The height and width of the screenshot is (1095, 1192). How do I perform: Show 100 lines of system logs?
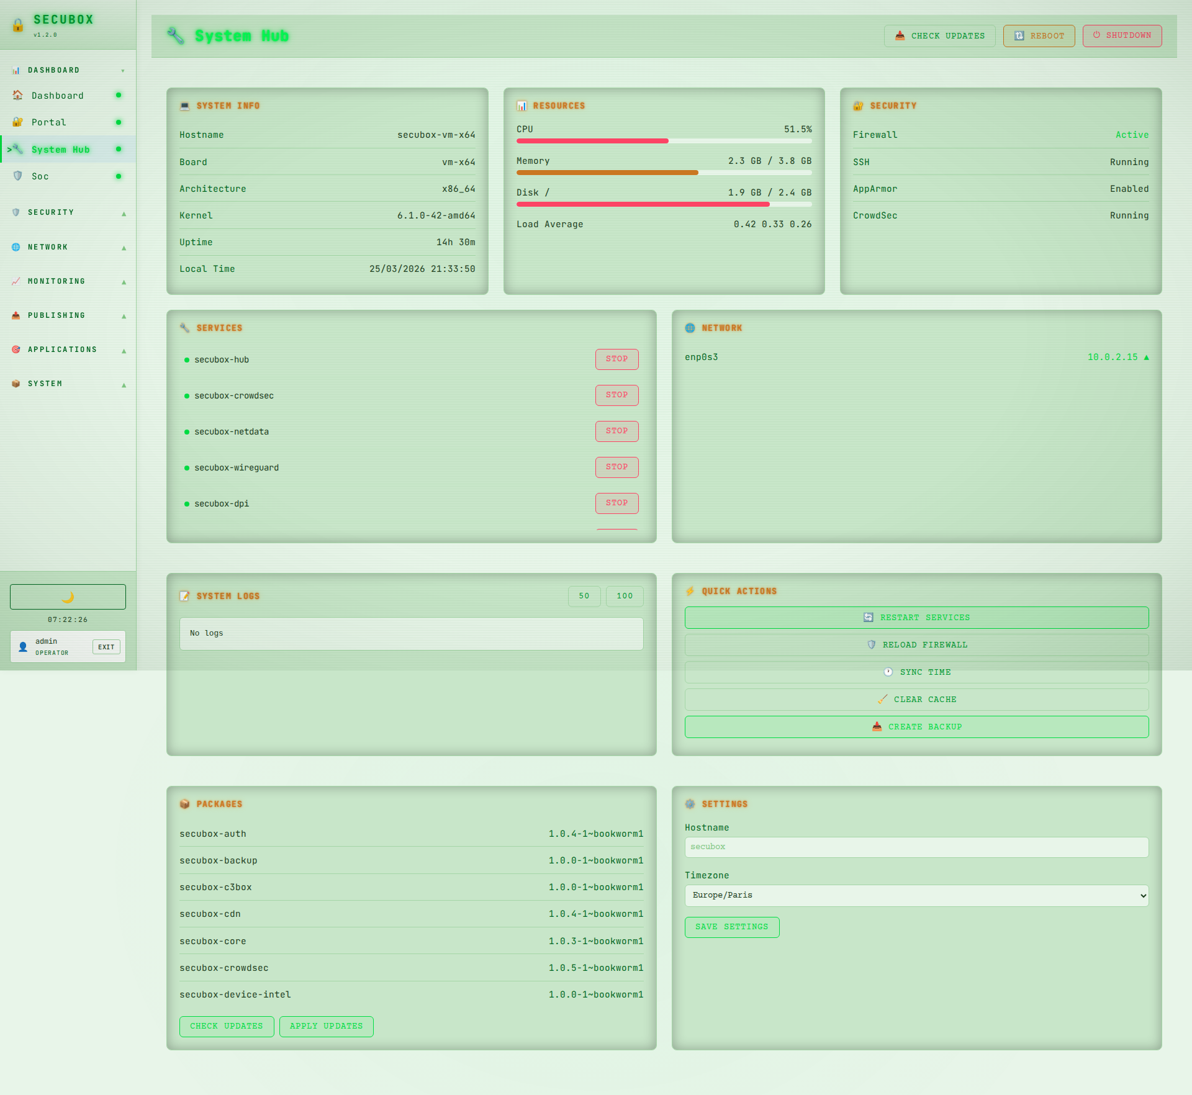625,596
